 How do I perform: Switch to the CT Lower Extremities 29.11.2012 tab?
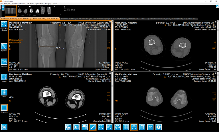click(159, 19)
